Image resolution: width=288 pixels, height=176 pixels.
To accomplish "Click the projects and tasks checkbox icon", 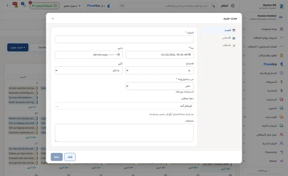I will tap(281, 73).
